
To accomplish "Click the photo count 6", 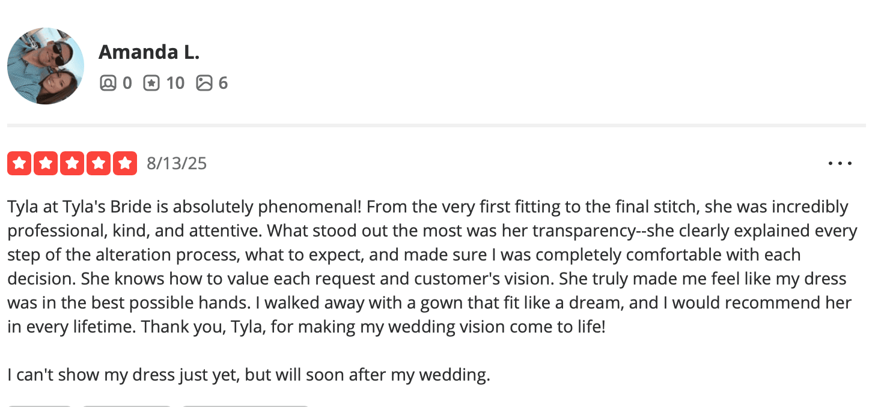I will coord(223,83).
